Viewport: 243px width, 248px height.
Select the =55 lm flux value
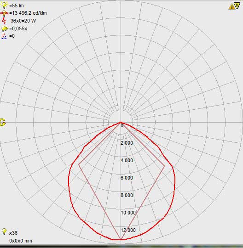coord(17,6)
